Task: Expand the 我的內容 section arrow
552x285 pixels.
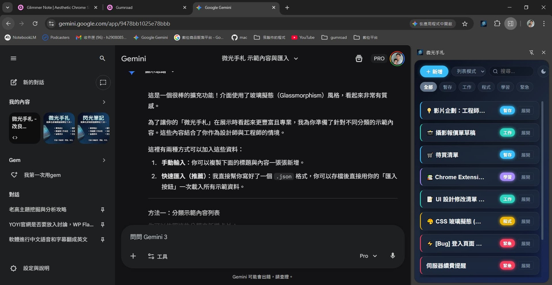Action: (104, 102)
